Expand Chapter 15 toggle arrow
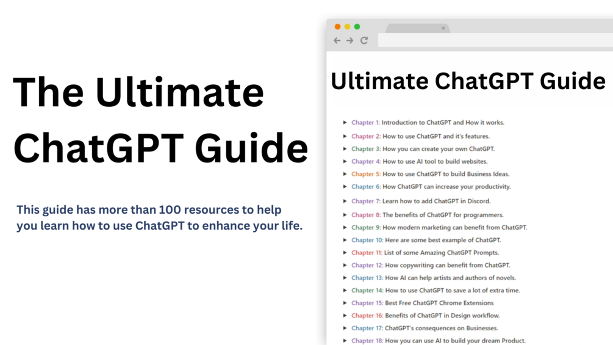The image size is (613, 345). point(345,303)
